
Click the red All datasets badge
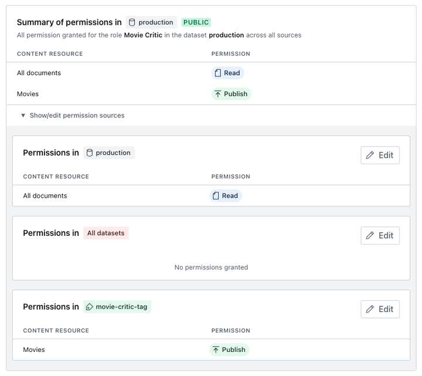105,233
